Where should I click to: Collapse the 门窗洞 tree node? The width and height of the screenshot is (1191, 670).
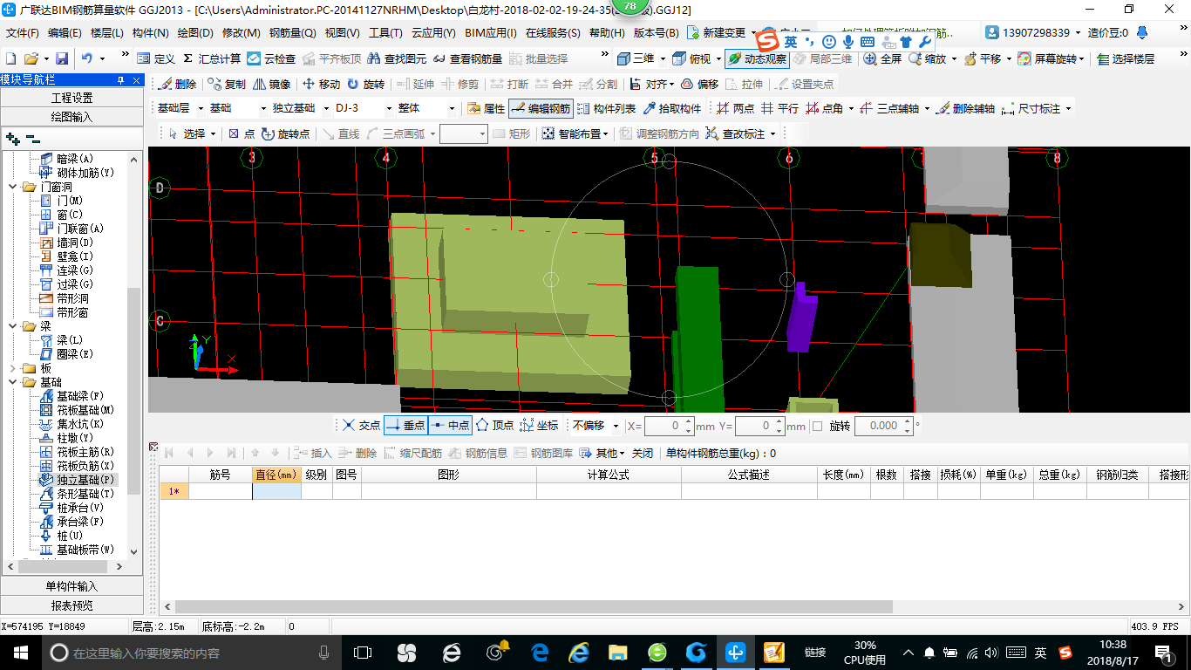pos(13,187)
